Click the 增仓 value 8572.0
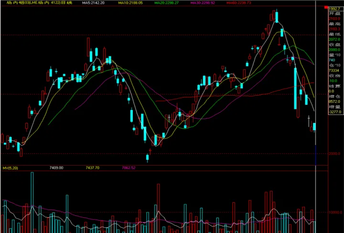344x233 pixels. 333,102
